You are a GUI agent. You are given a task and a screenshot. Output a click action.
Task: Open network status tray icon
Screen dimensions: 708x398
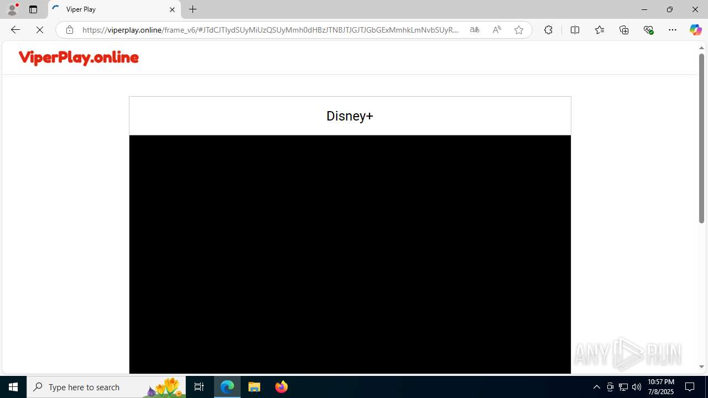[623, 387]
